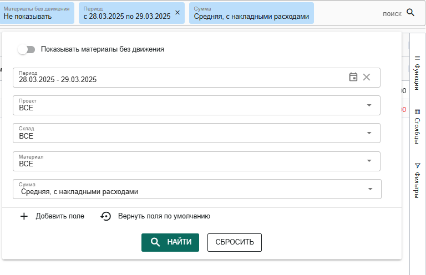Open the Фильтры side panel
Screen dimensions: 426x275
(x=417, y=181)
